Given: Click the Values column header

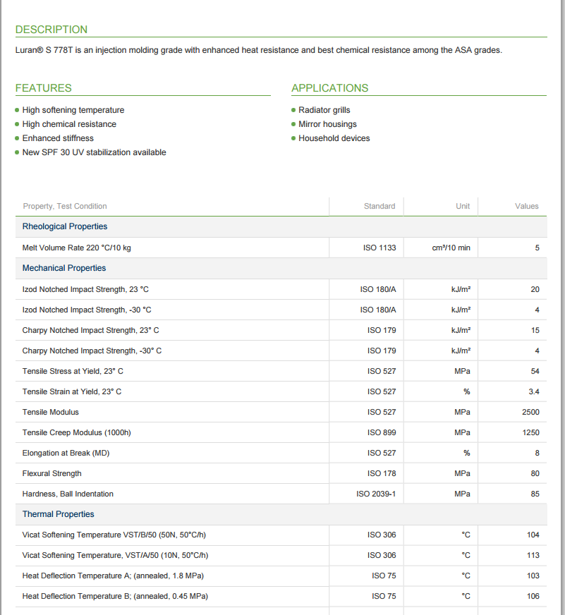Looking at the screenshot, I should tap(526, 207).
